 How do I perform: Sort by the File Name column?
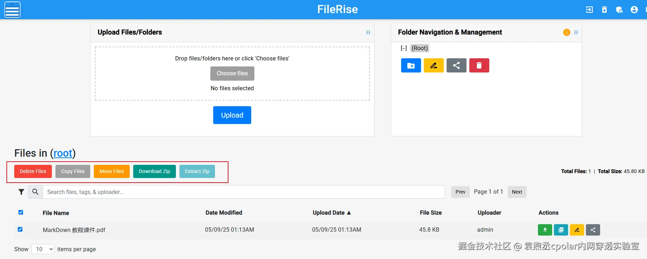56,213
